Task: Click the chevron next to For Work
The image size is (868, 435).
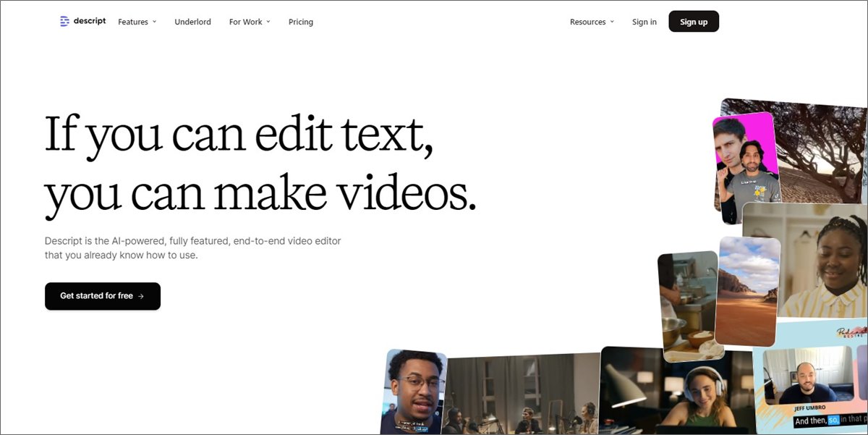Action: click(268, 22)
